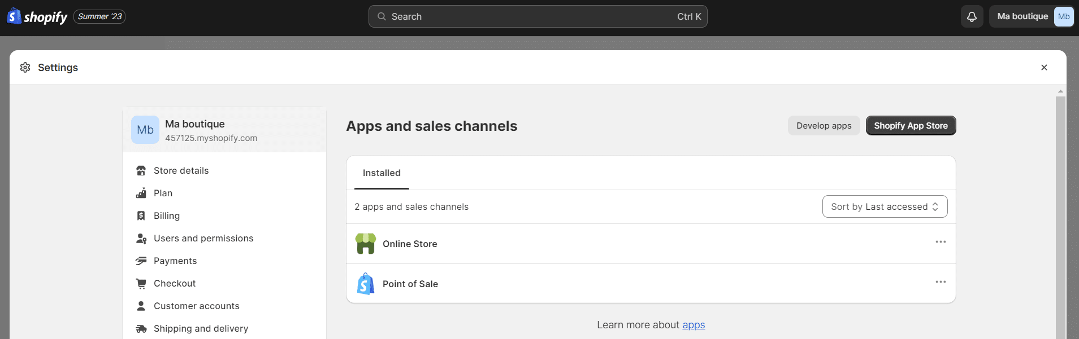Open the Point of Sale app
This screenshot has height=339, width=1079.
410,284
